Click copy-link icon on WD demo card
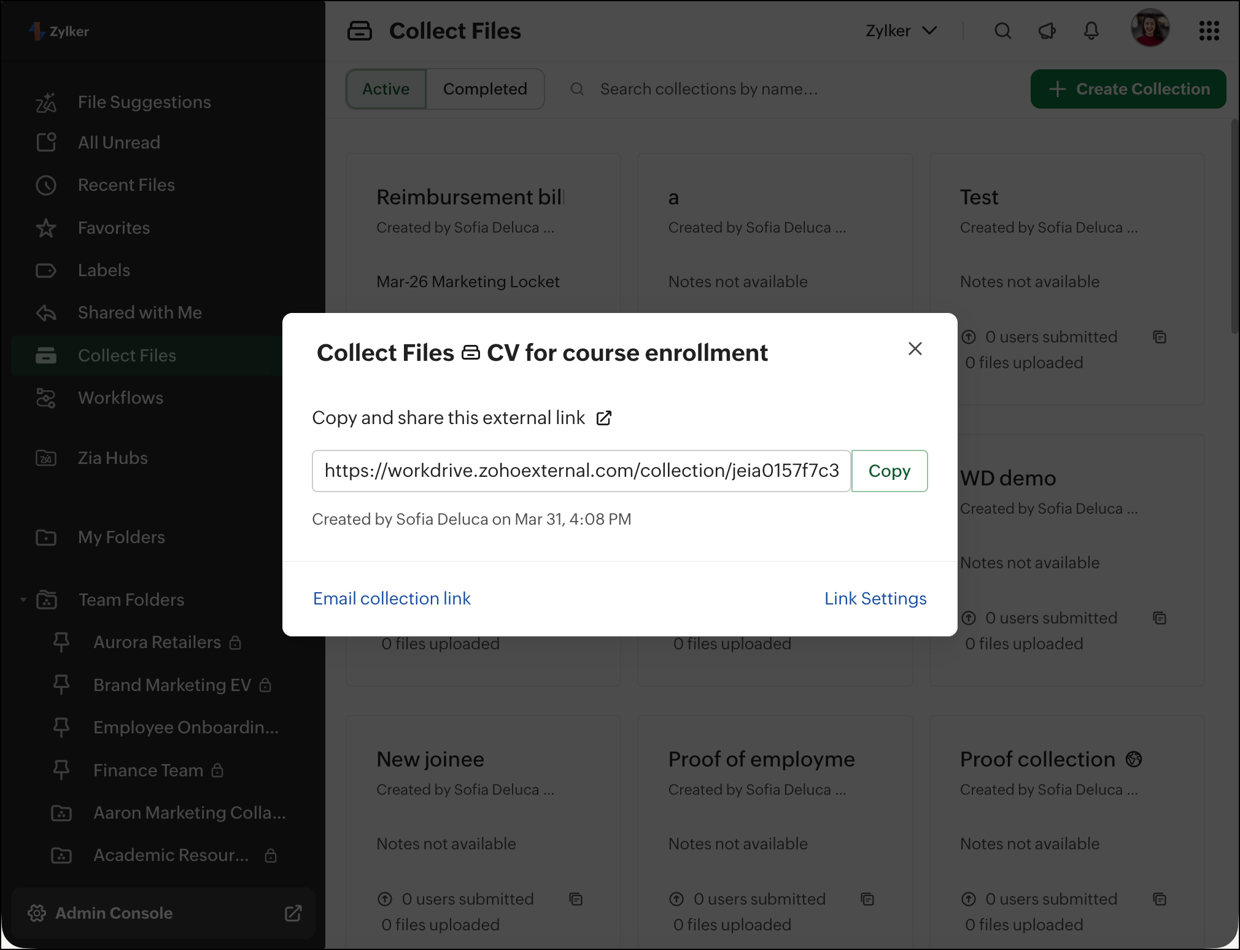Image resolution: width=1240 pixels, height=950 pixels. coord(1160,618)
